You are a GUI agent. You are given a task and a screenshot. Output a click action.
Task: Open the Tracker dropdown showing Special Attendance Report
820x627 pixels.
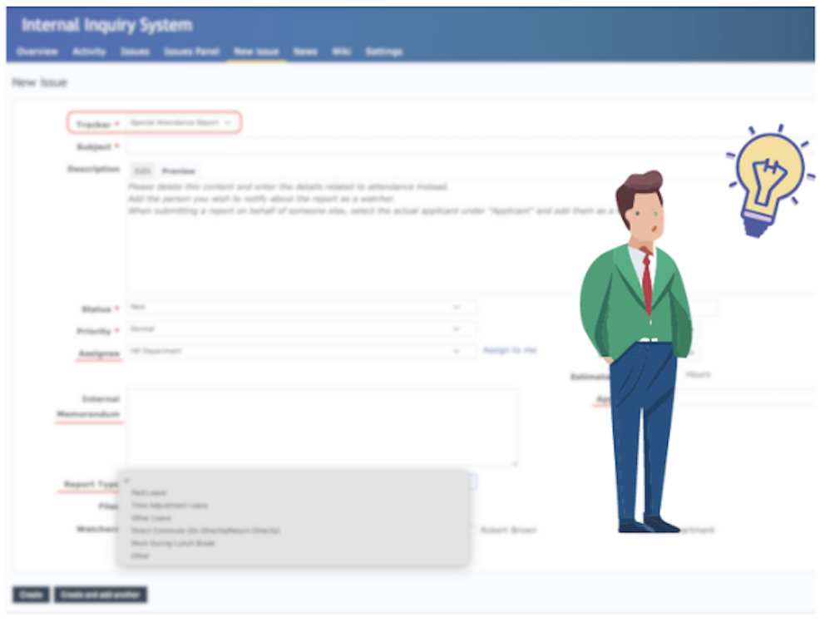tap(179, 121)
